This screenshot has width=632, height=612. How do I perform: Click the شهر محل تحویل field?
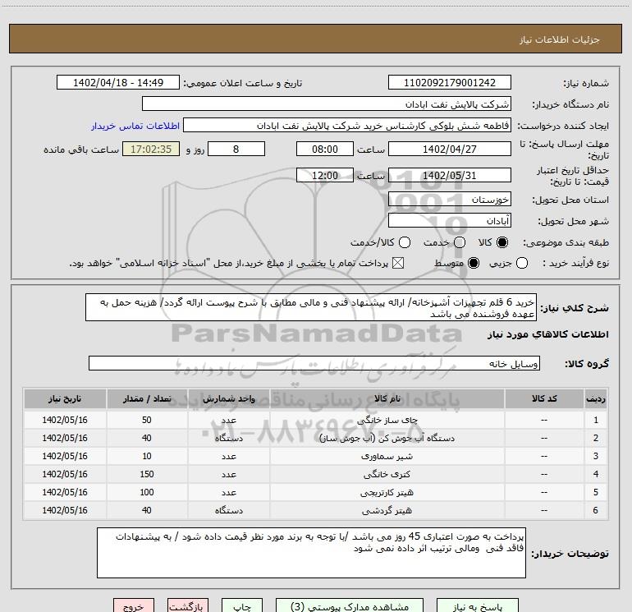[449, 221]
